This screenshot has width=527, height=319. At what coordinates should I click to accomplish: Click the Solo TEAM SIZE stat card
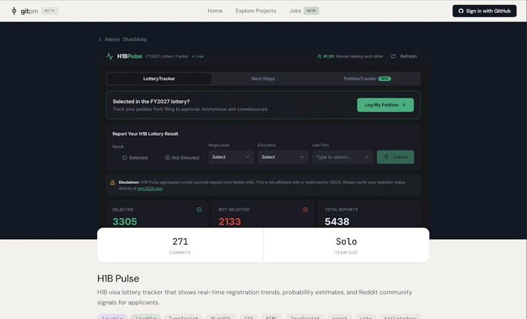coord(347,245)
